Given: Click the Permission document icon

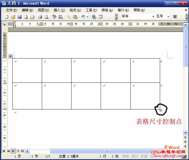Looking at the screenshot, I should coord(26,17).
